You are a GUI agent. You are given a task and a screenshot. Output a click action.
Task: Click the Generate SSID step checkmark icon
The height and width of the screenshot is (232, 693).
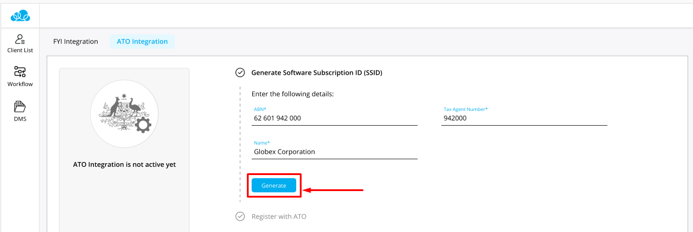pyautogui.click(x=240, y=72)
